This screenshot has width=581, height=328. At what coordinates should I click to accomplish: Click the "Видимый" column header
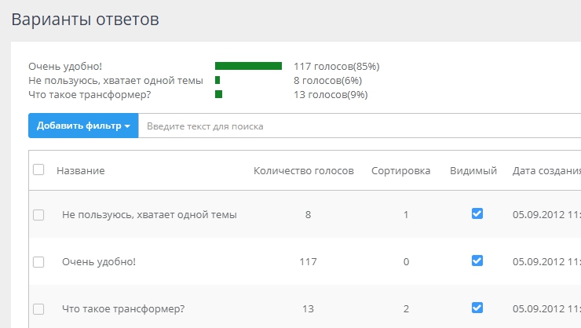[x=473, y=170]
